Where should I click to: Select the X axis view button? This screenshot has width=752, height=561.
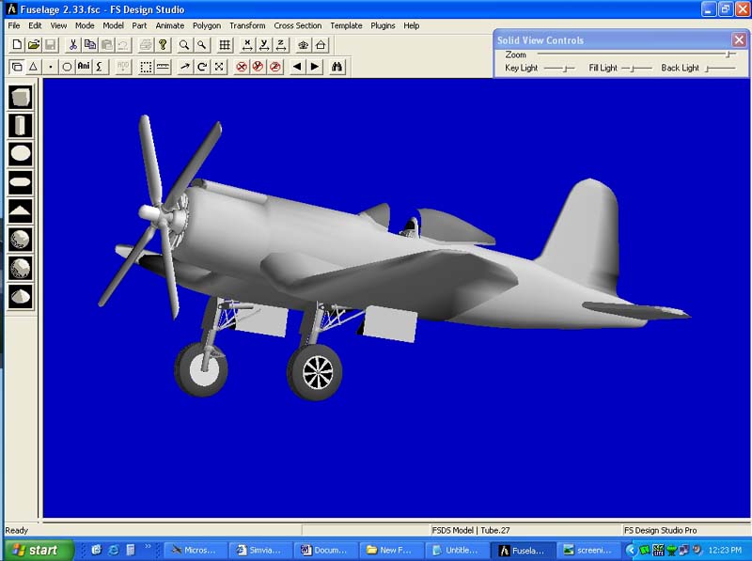point(247,45)
